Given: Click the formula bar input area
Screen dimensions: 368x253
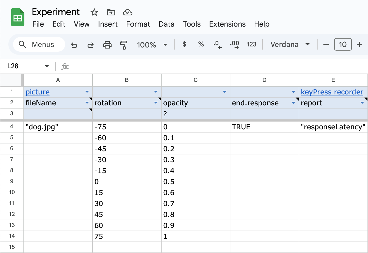Looking at the screenshot, I should (x=219, y=66).
